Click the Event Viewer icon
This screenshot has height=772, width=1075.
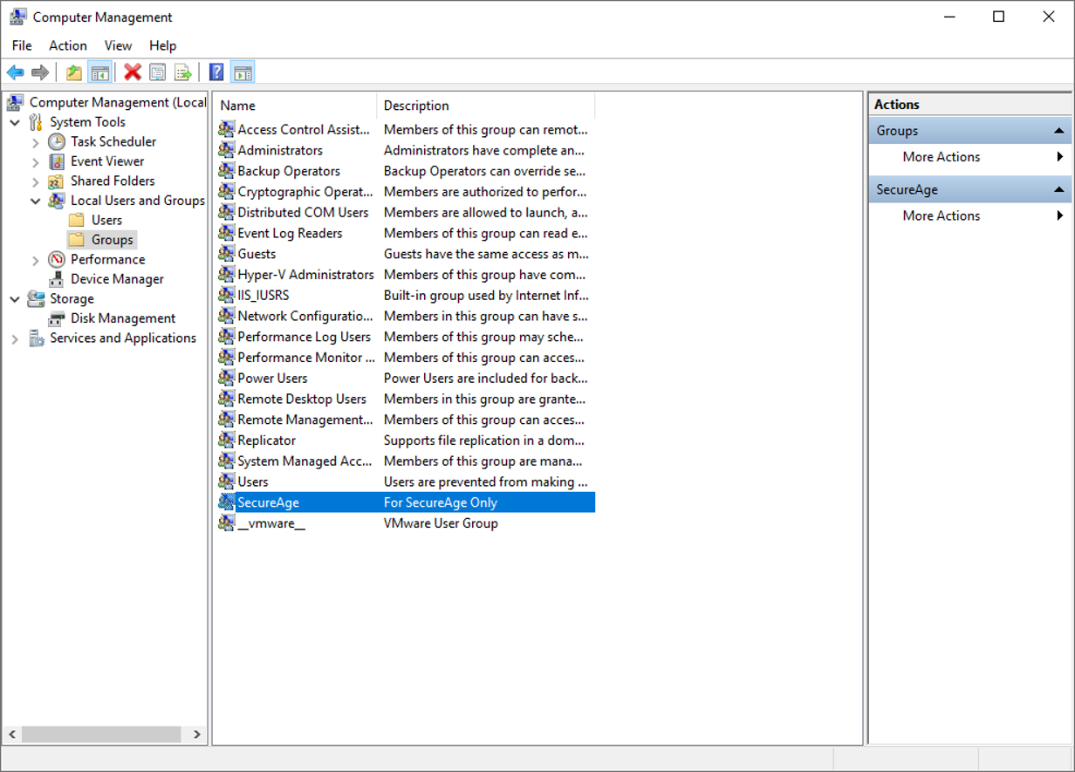(57, 161)
